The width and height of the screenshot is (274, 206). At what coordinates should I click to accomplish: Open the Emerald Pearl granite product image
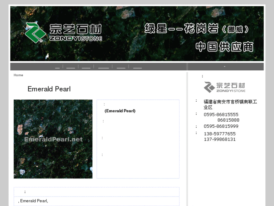coord(53,139)
